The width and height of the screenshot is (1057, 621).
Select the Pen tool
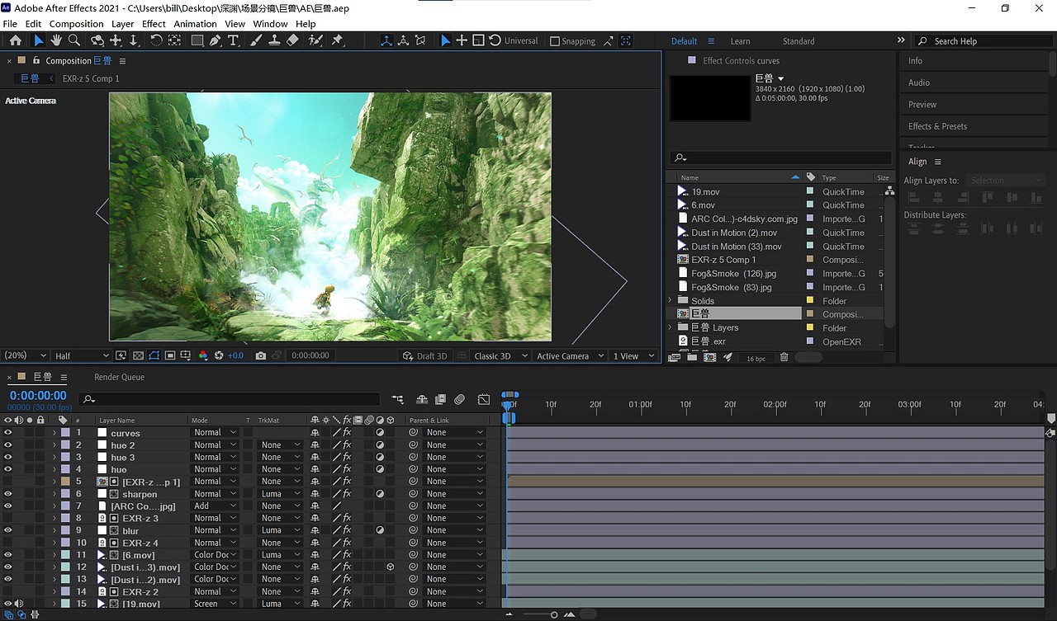point(216,40)
